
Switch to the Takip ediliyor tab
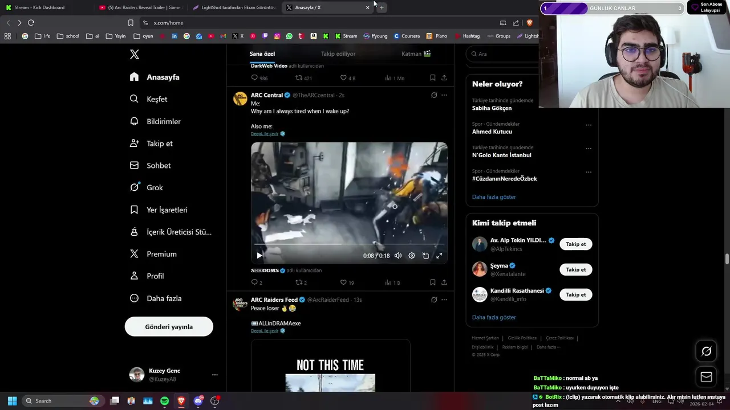pyautogui.click(x=338, y=54)
